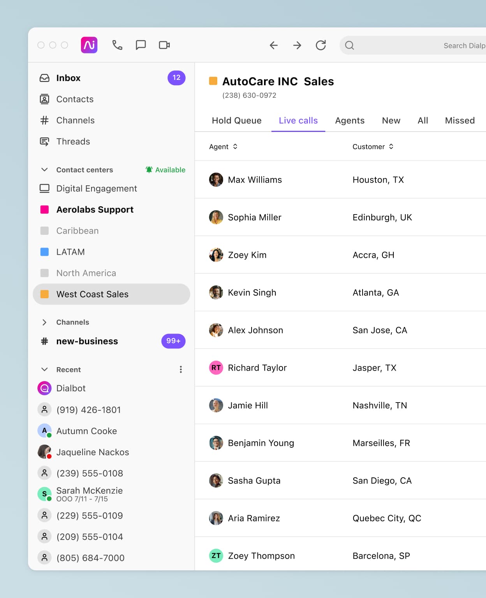
Task: Switch to the Missed tab
Action: tap(460, 121)
